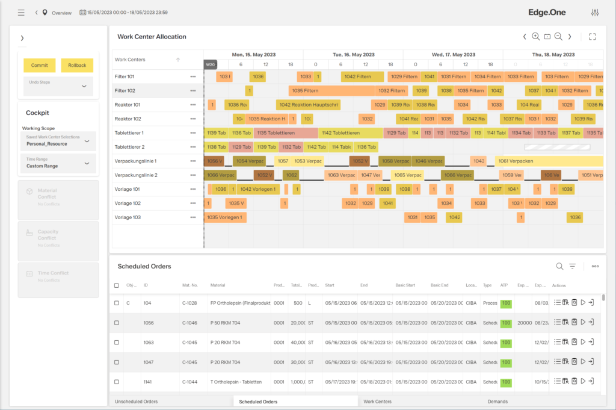Select all orders via the header checkbox
Screen dimensions: 616x410
click(x=117, y=285)
